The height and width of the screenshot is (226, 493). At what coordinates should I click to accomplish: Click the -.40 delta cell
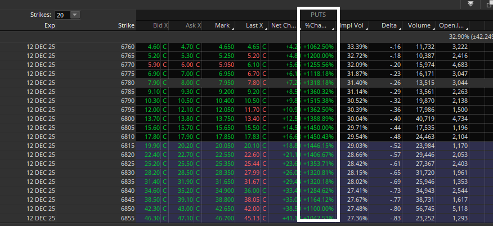pos(396,119)
